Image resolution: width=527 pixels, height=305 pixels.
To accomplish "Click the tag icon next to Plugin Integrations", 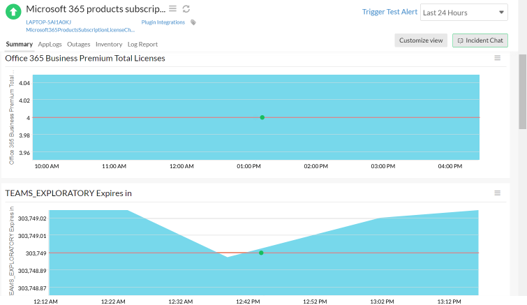I will click(193, 22).
